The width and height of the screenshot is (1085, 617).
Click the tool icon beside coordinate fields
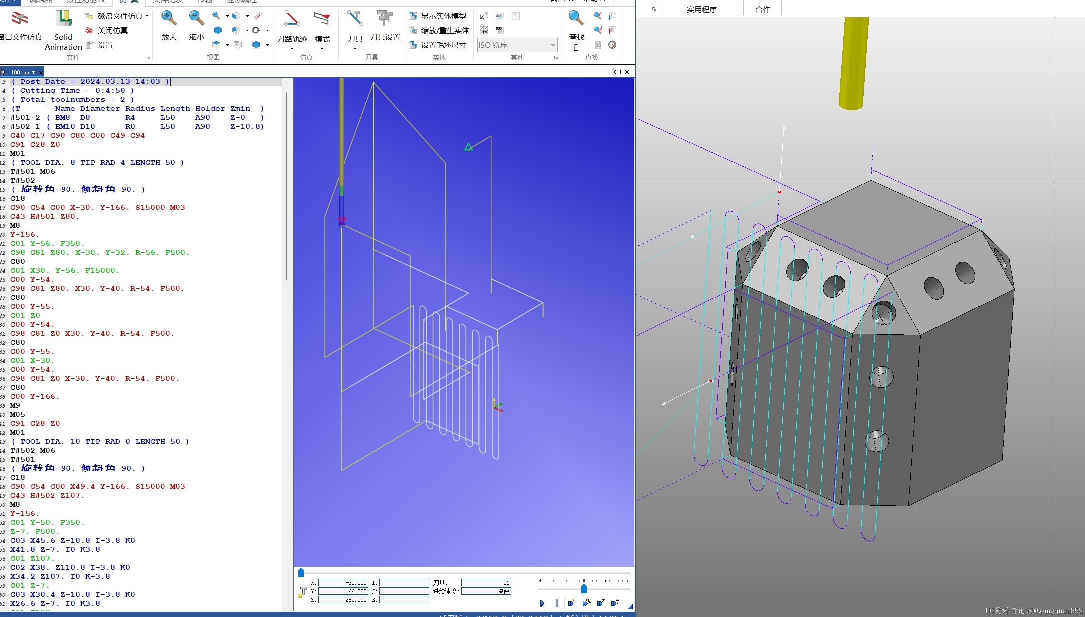pos(302,592)
